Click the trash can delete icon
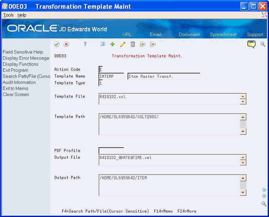 click(133, 44)
